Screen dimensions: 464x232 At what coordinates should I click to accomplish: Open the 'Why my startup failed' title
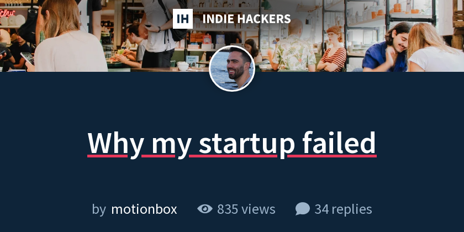point(231,143)
